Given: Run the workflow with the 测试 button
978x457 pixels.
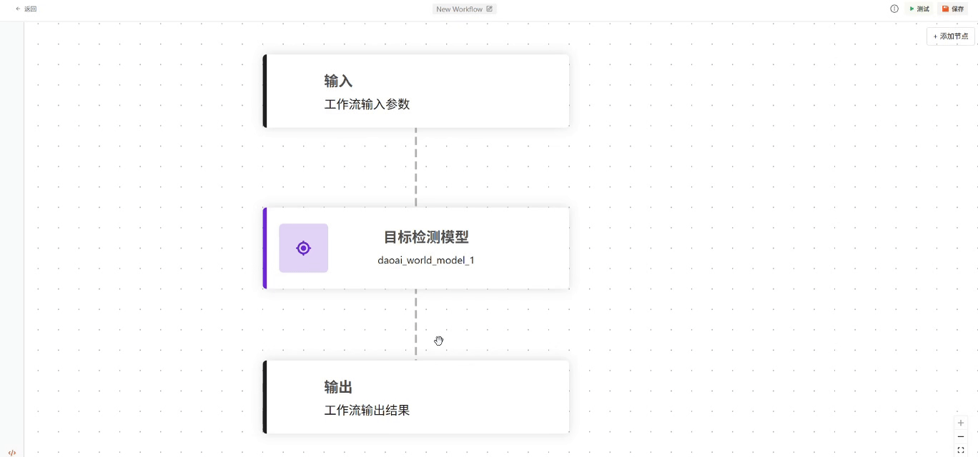Looking at the screenshot, I should point(919,9).
